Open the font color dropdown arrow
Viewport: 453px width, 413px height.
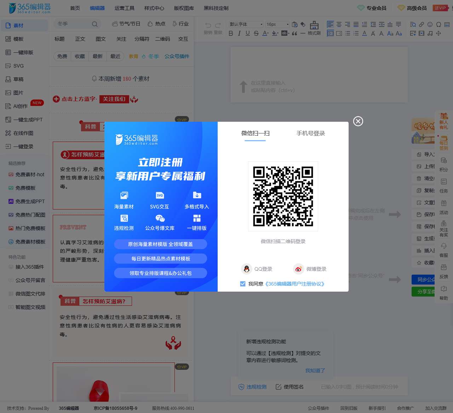268,34
